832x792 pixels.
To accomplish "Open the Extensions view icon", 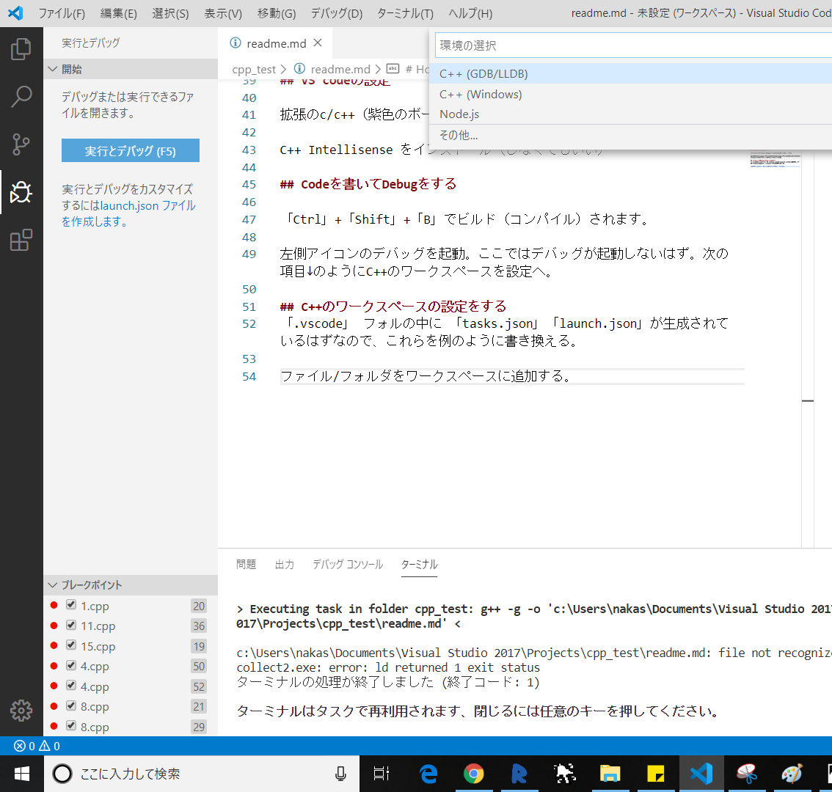I will [21, 240].
